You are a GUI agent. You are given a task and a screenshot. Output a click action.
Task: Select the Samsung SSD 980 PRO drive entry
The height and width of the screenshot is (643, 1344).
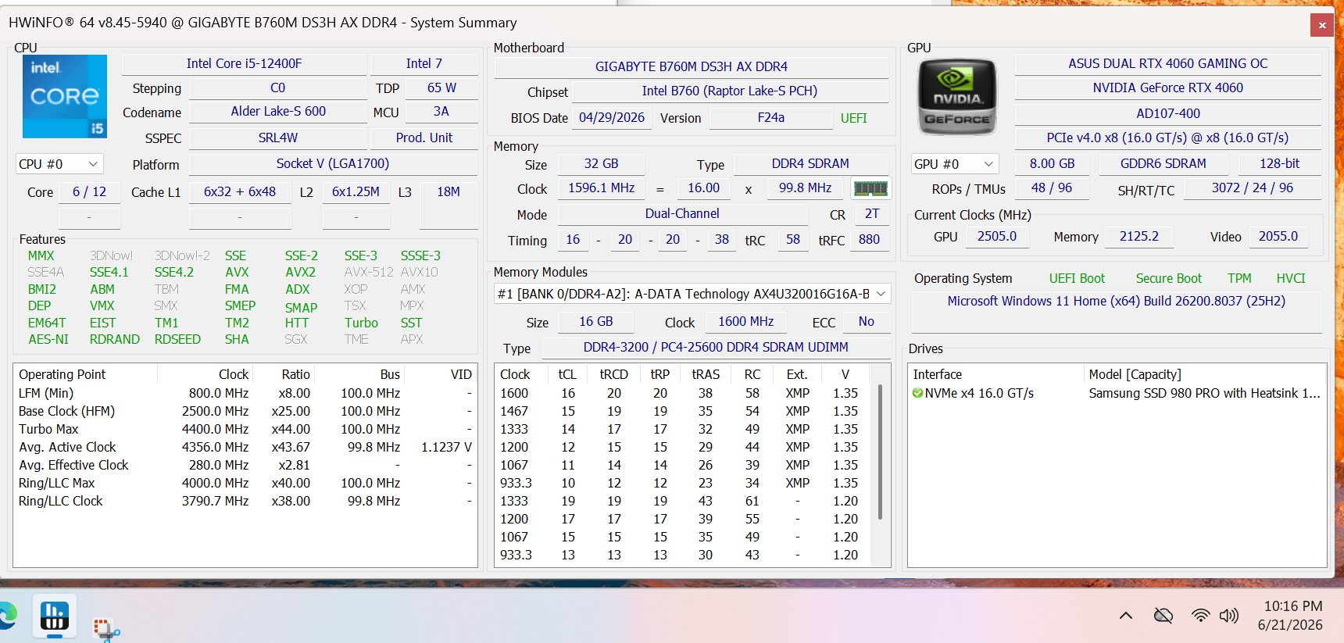pos(1205,393)
